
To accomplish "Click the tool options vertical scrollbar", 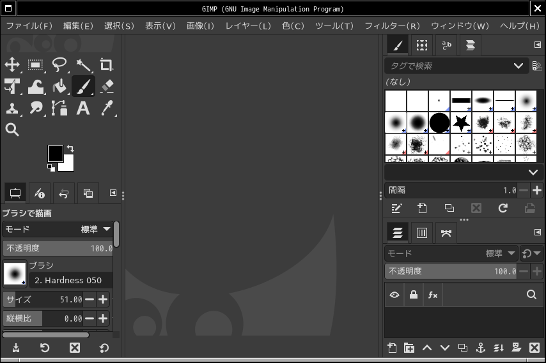I will click(x=116, y=235).
